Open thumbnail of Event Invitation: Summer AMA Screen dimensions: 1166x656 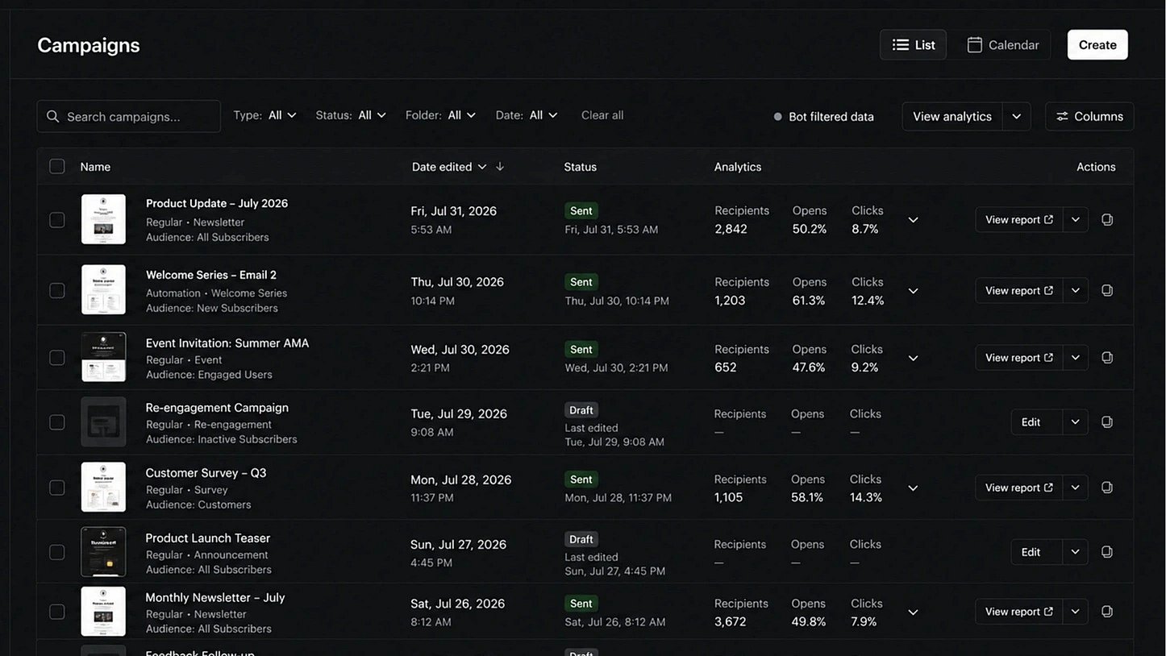[103, 356]
